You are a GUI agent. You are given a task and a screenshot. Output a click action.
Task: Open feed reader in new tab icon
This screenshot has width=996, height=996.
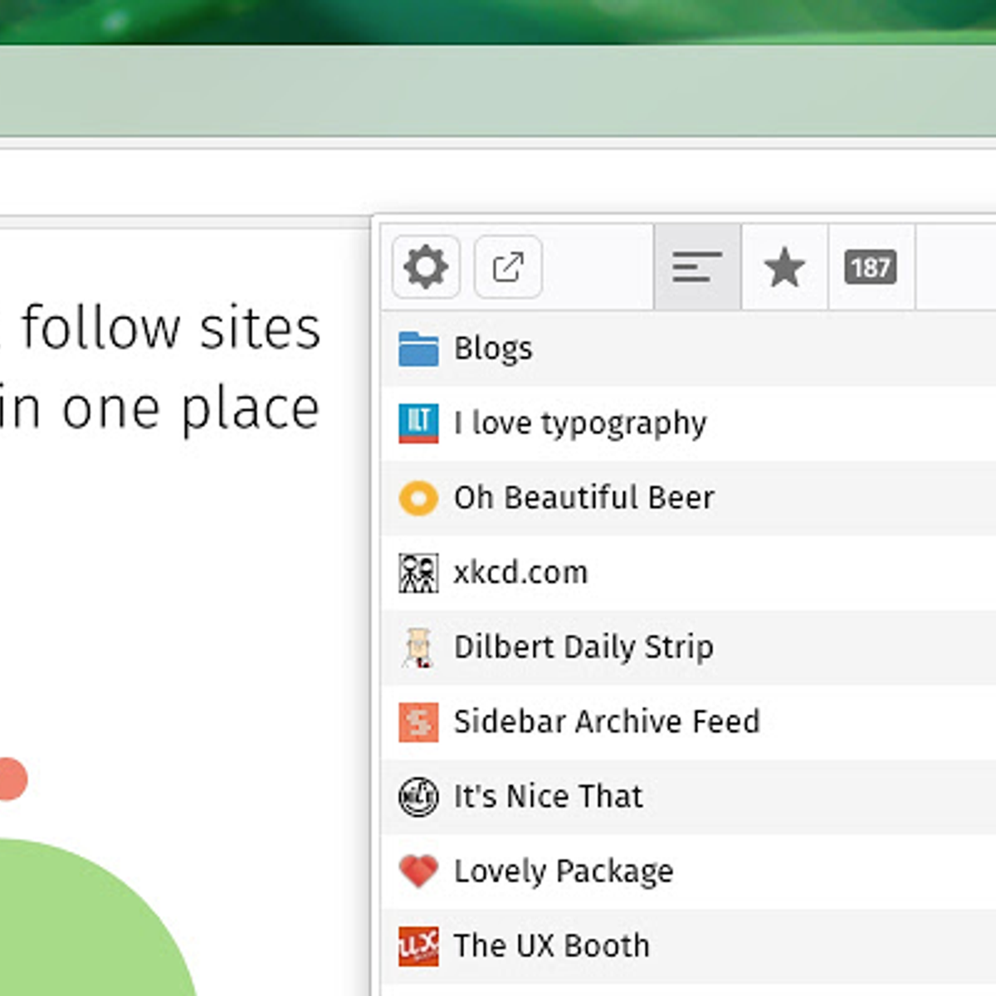point(508,267)
